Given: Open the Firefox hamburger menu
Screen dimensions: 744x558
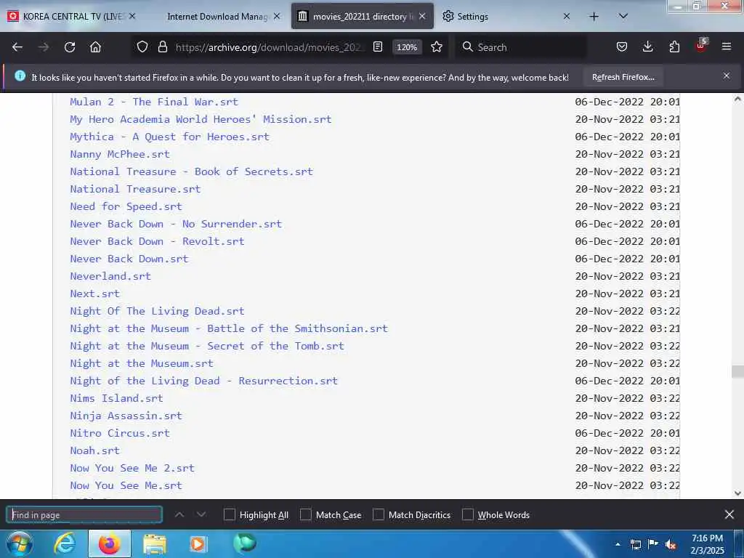Looking at the screenshot, I should click(727, 46).
